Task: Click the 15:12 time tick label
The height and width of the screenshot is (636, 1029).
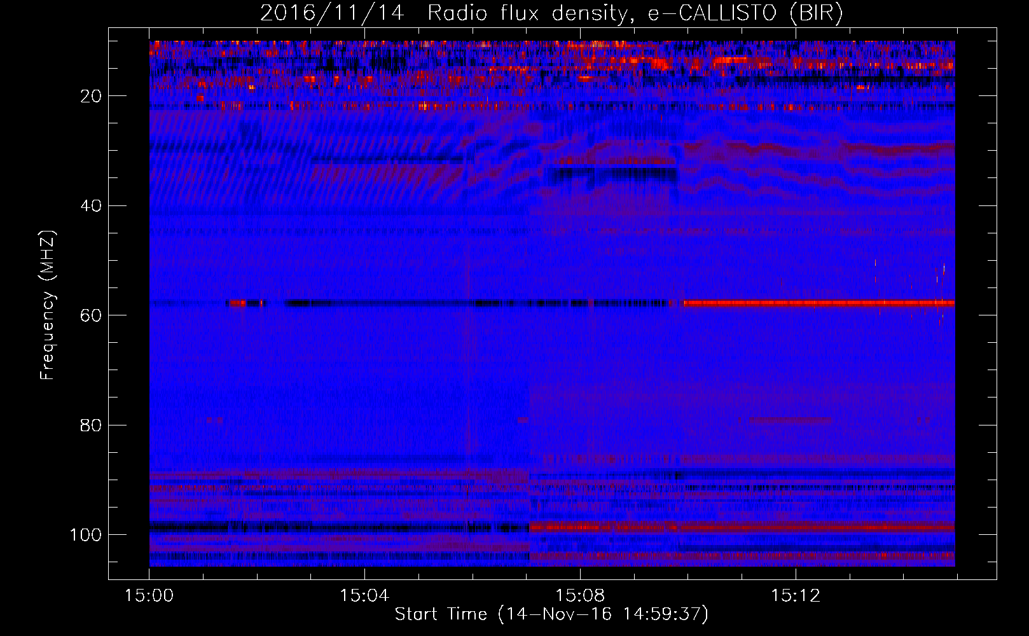Action: (x=796, y=596)
